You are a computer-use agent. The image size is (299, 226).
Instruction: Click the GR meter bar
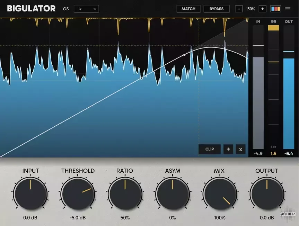click(x=273, y=87)
